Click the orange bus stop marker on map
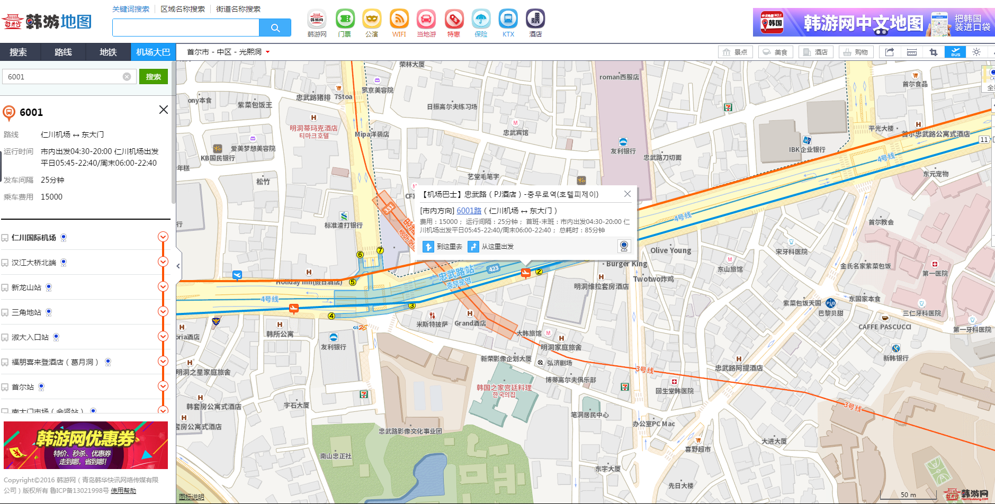Viewport: 995px width, 504px height. (x=525, y=273)
